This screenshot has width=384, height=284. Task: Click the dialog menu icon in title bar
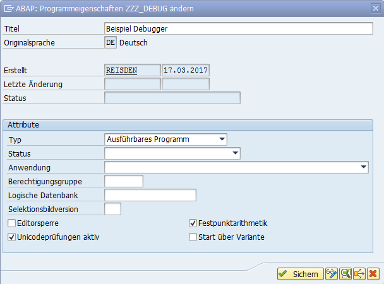[x=9, y=9]
